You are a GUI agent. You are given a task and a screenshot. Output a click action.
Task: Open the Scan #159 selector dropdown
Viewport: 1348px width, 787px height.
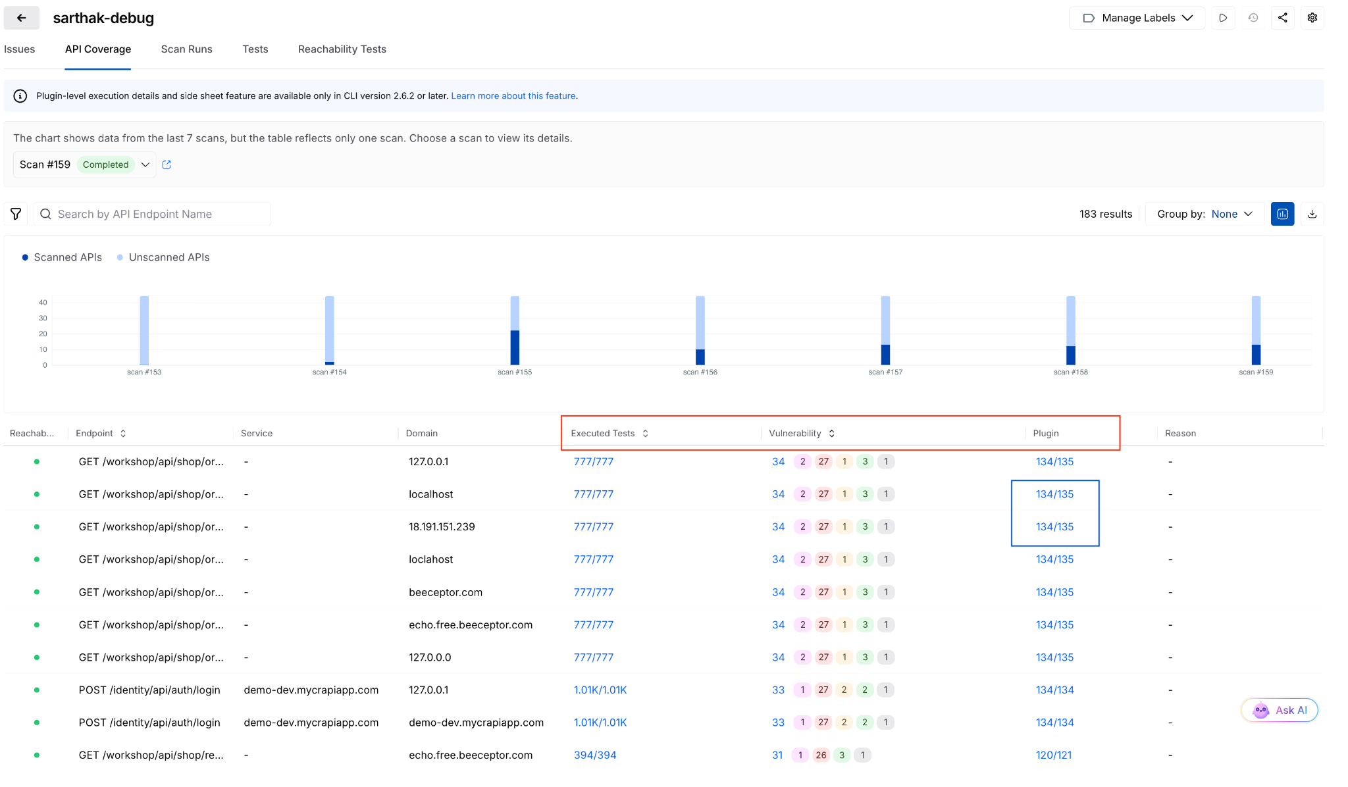pos(85,165)
